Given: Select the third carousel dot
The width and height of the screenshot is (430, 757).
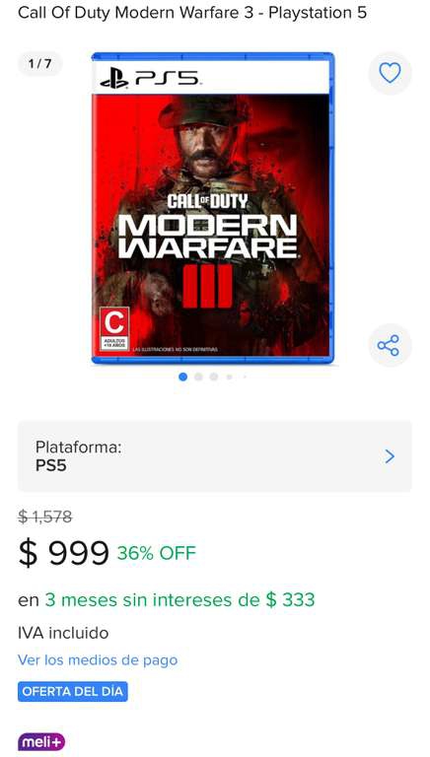Looking at the screenshot, I should point(214,378).
